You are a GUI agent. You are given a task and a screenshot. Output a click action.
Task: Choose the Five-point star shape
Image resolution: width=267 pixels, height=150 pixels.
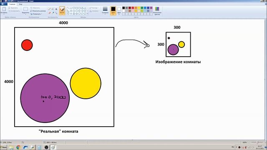tap(74, 14)
